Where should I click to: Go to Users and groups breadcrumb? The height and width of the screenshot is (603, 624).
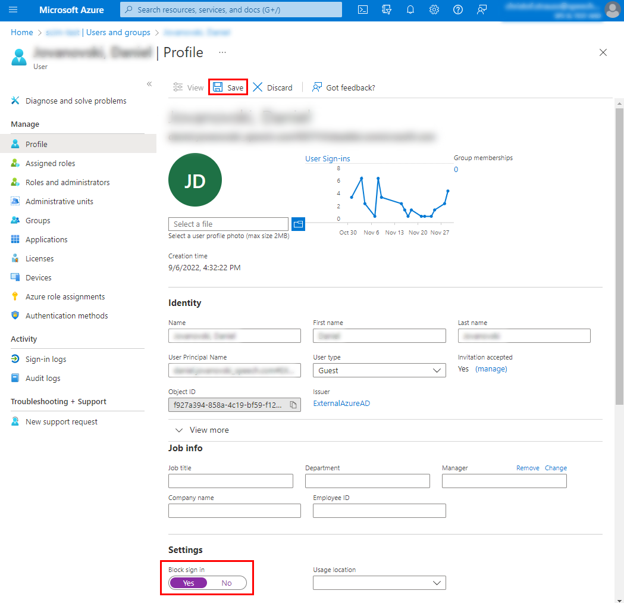pyautogui.click(x=118, y=32)
